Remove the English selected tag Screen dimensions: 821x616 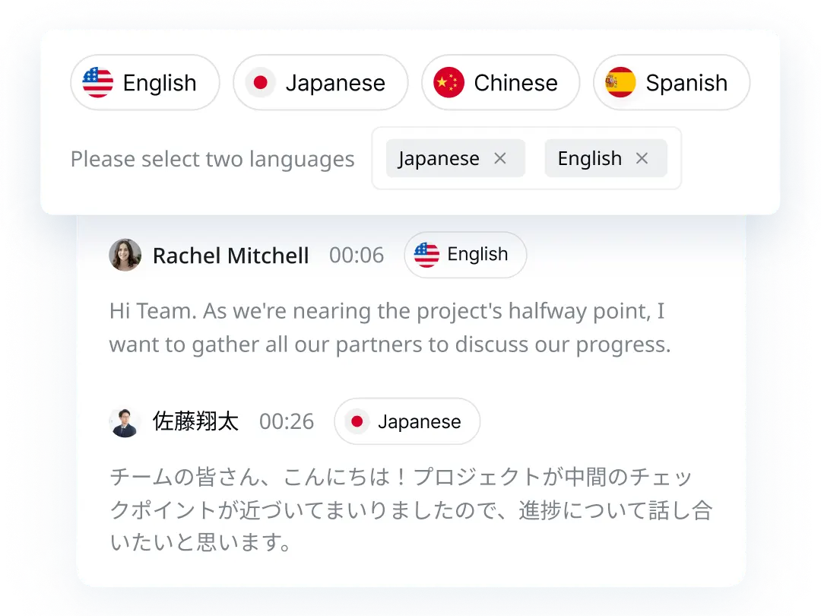click(x=642, y=158)
